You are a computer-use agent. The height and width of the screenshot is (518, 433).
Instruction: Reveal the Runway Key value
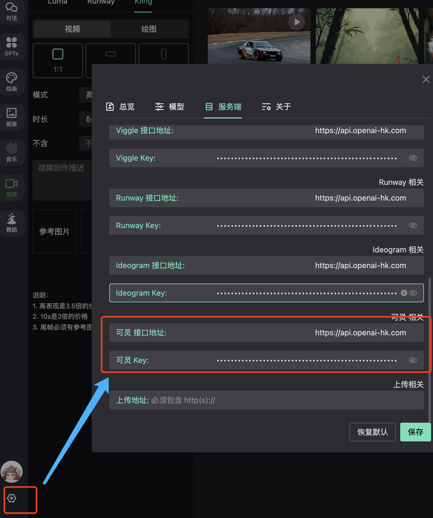tap(413, 225)
